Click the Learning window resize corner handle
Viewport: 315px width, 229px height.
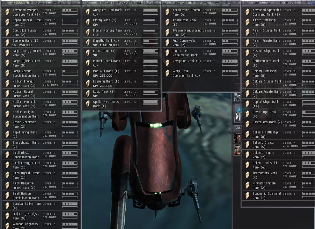point(160,110)
